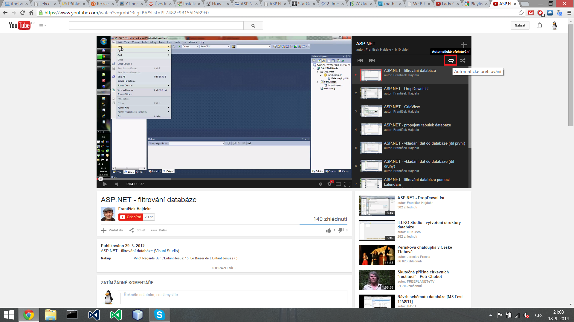Viewport: 574px width, 322px height.
Task: Click the Sdílet share button
Action: tap(138, 230)
